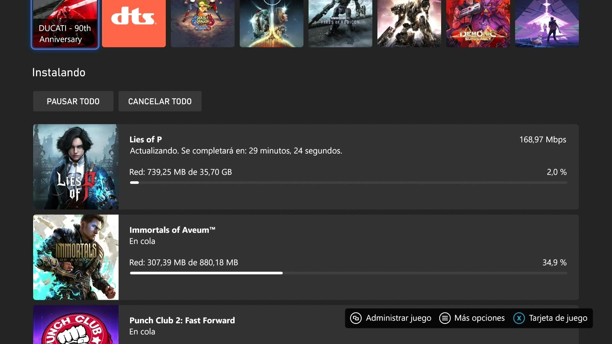
Task: Click 'Red: 739,25 MB de 35,70 GB'
Action: click(x=180, y=172)
